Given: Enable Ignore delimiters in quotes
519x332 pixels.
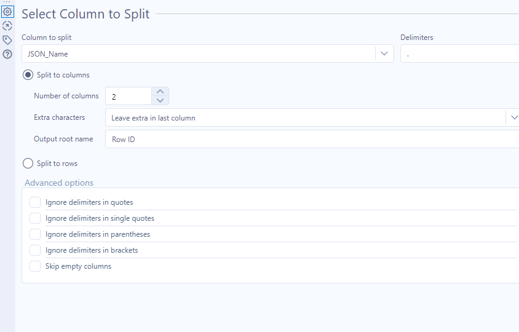Looking at the screenshot, I should coord(35,202).
